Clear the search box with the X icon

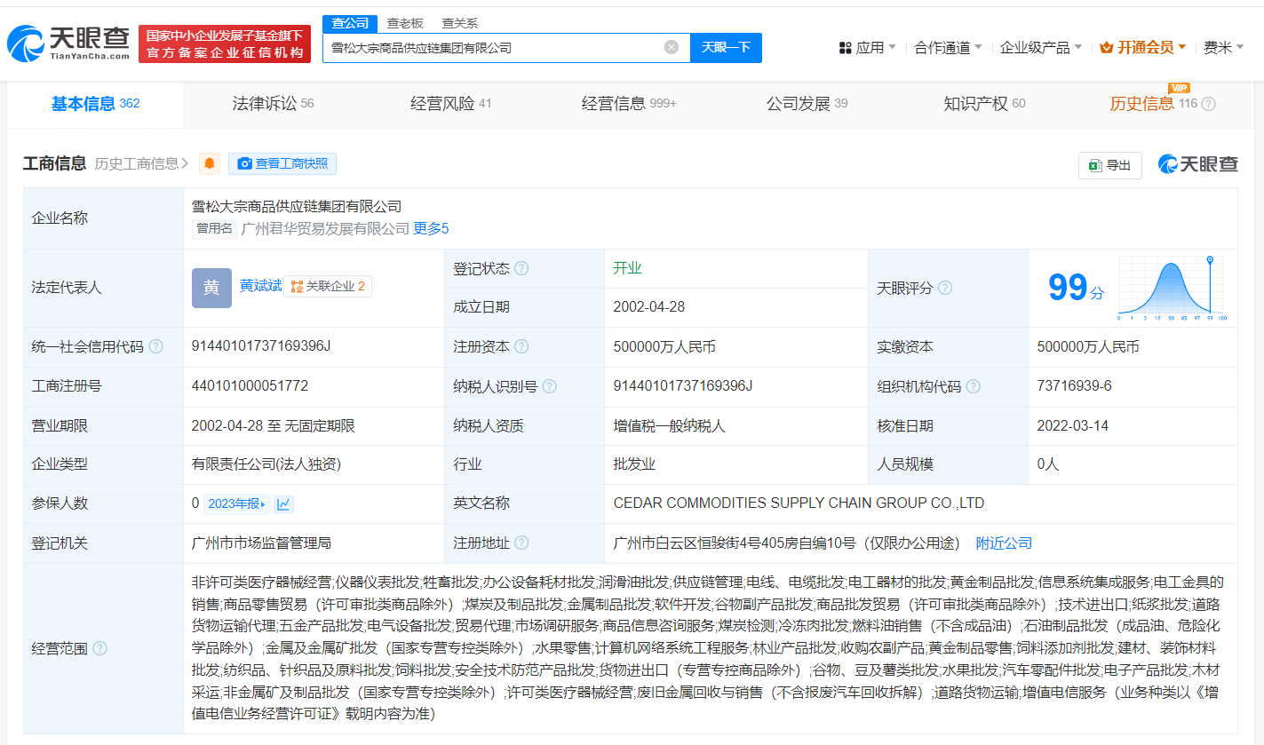672,47
